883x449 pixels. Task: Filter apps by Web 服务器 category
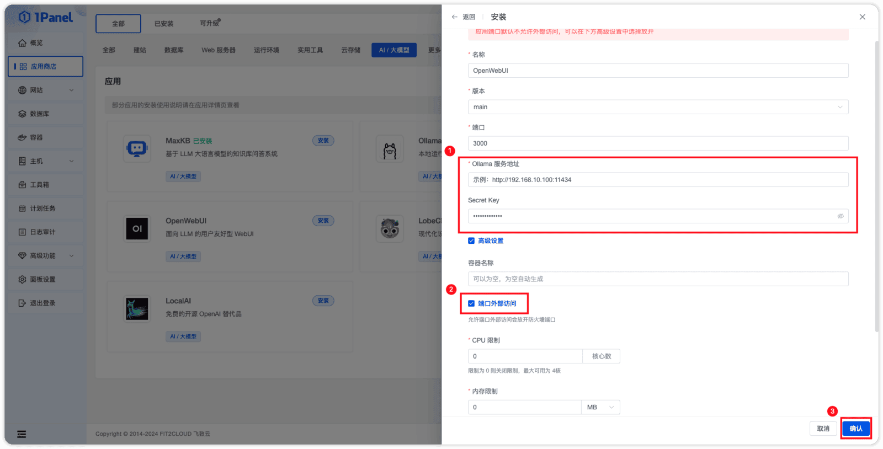click(219, 50)
